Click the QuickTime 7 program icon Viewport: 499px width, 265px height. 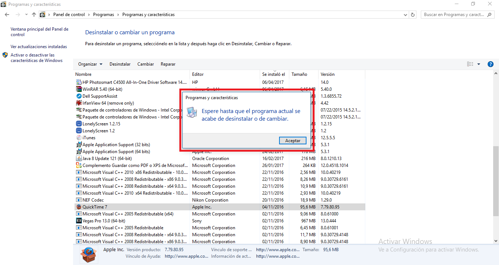pyautogui.click(x=79, y=207)
